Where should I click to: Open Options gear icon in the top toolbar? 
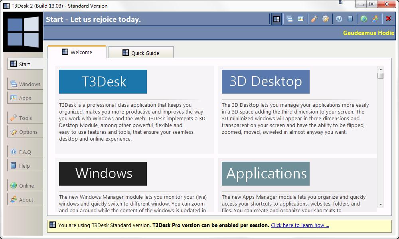click(x=326, y=19)
